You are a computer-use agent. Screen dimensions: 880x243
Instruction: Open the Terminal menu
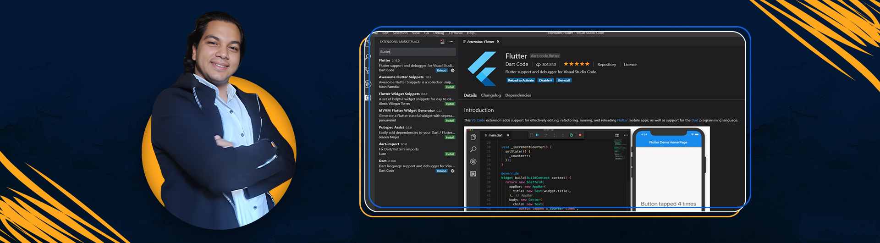[456, 33]
